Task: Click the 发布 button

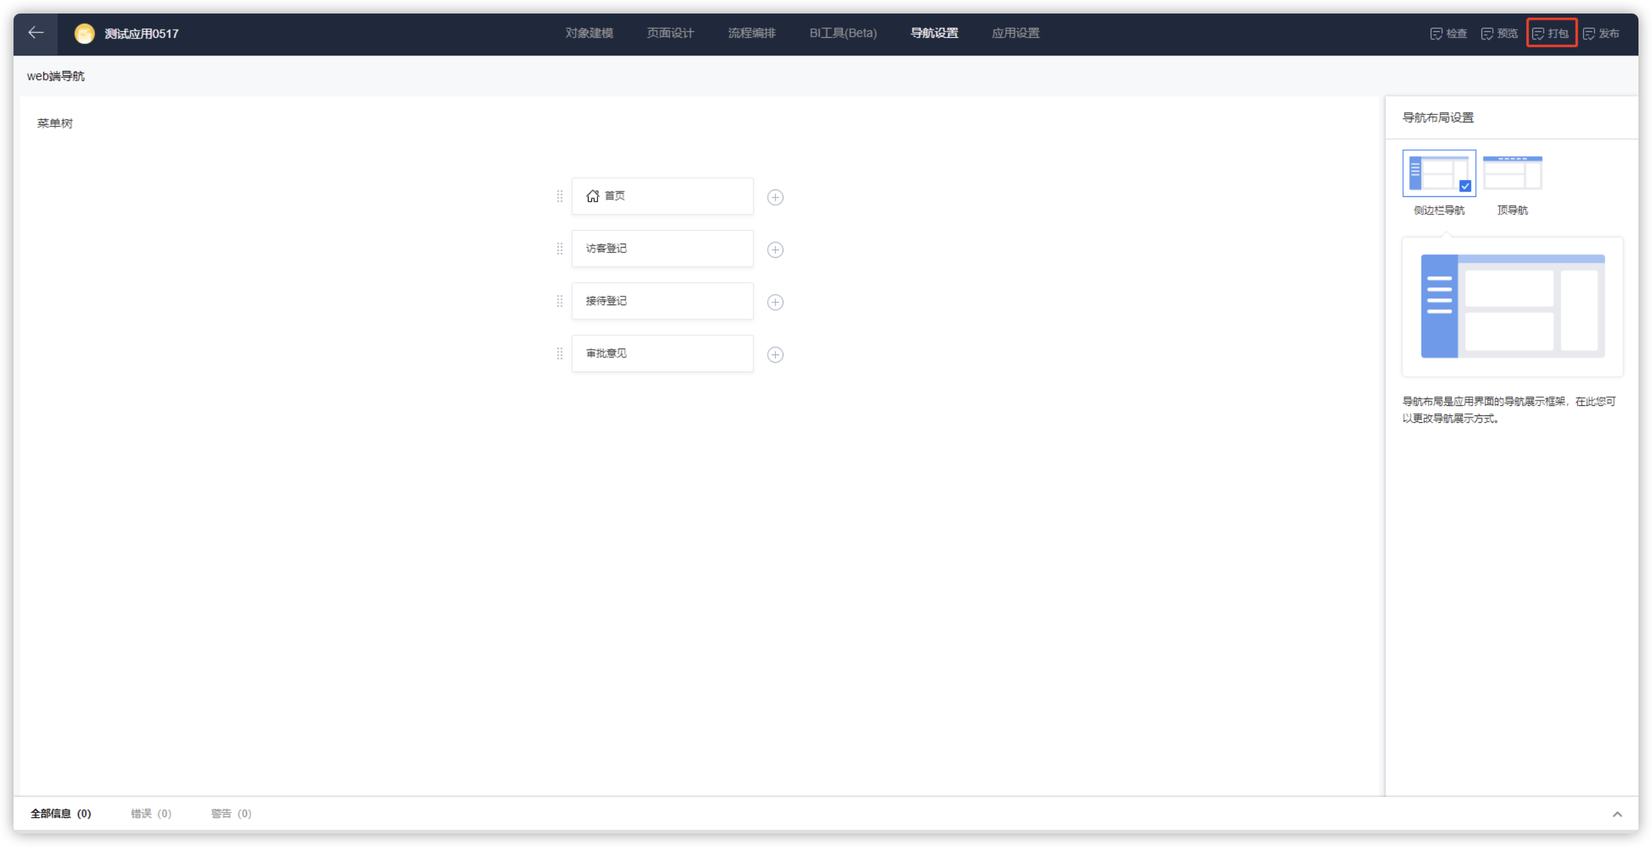Action: tap(1601, 33)
